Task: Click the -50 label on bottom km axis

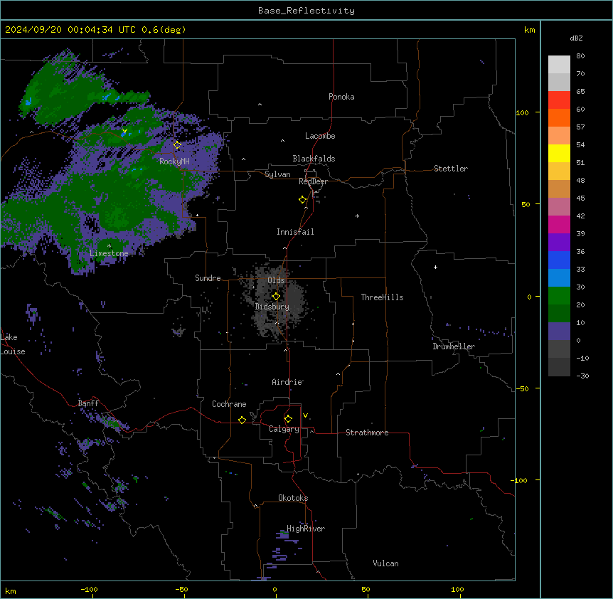Action: point(182,589)
